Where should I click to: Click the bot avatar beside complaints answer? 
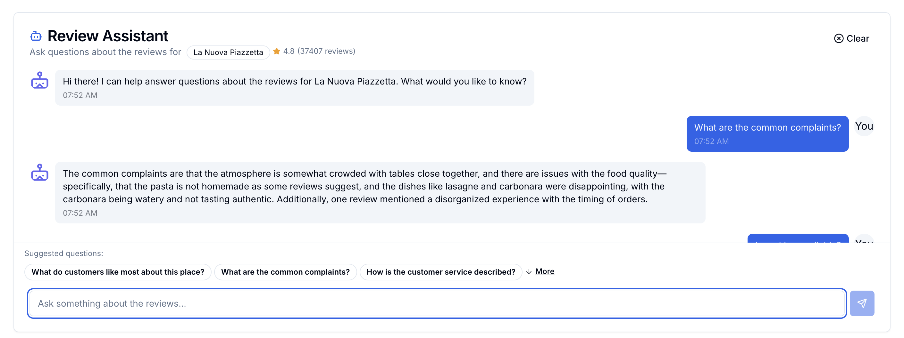coord(40,173)
